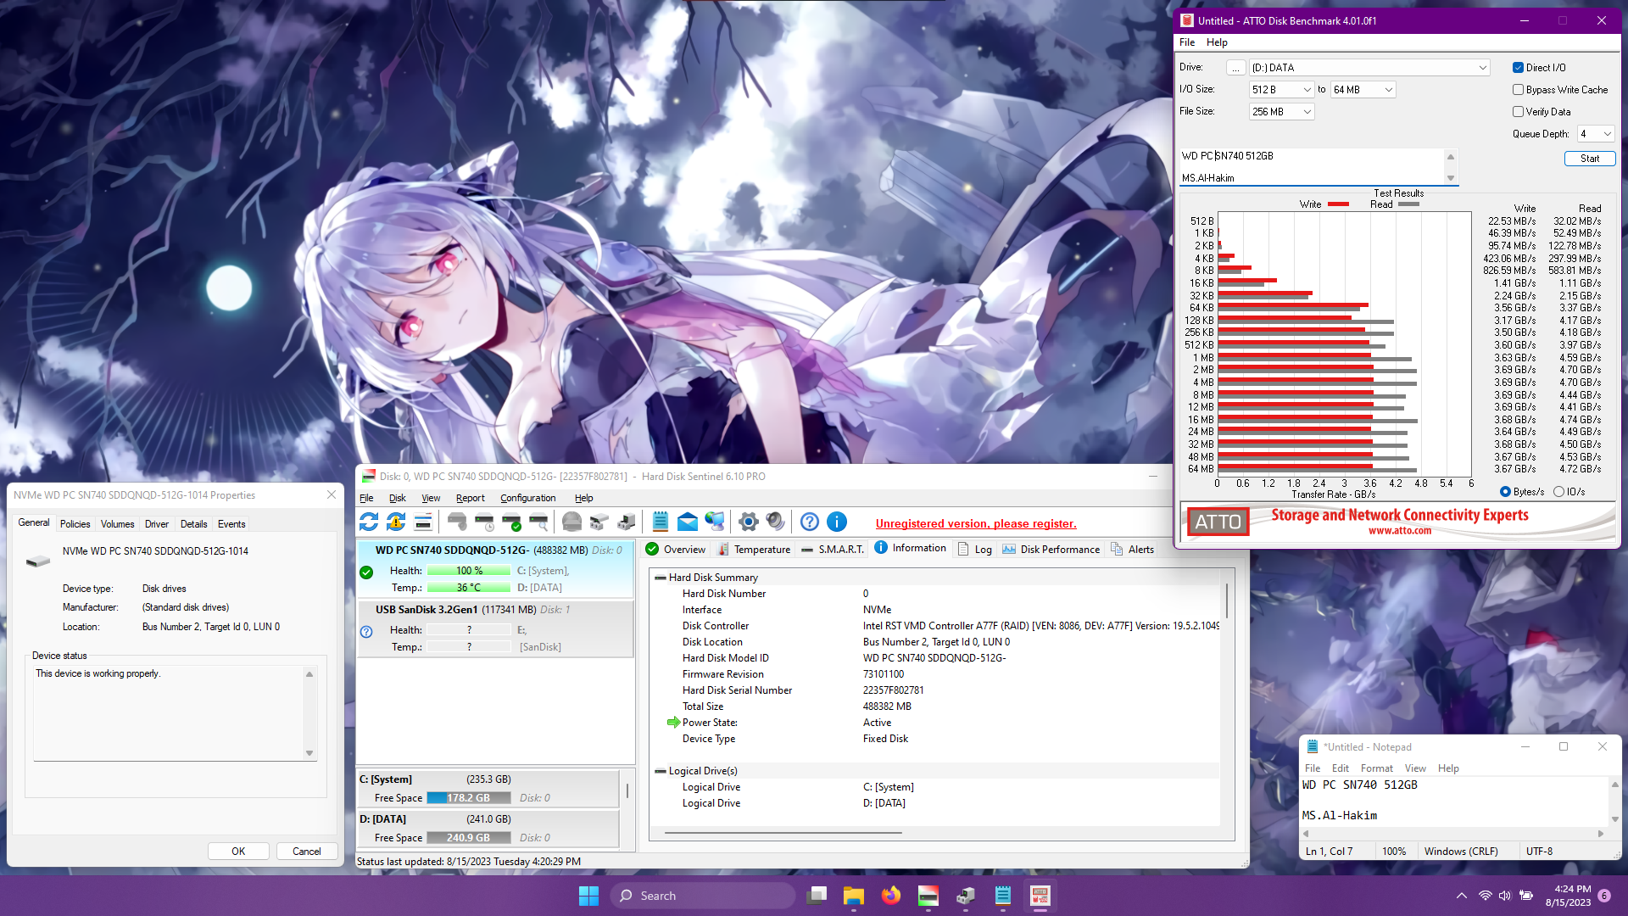The image size is (1628, 916).
Task: Open the Volumes tab in Properties dialog
Action: pos(117,524)
